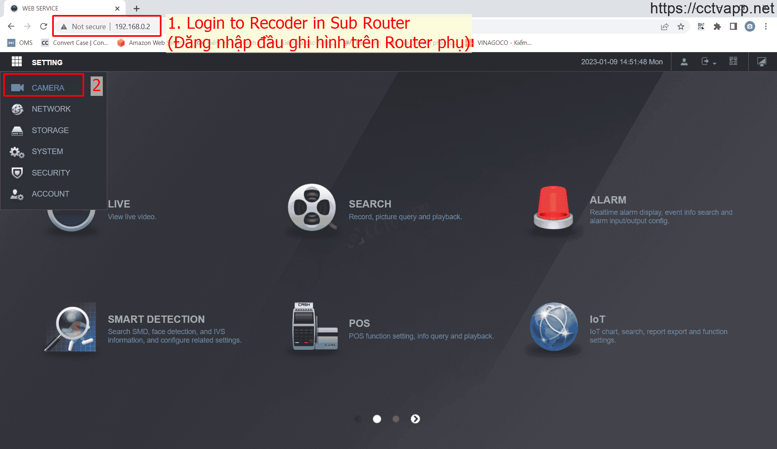
Task: Open the POS cash register icon
Action: [314, 326]
